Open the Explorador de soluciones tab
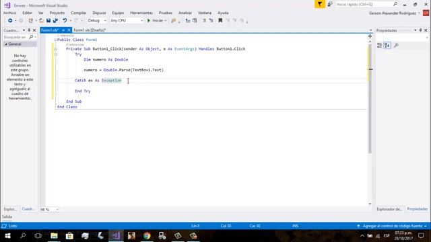The height and width of the screenshot is (242, 431). click(x=389, y=209)
